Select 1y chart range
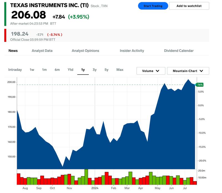This screenshot has width=222, height=193. click(x=83, y=70)
